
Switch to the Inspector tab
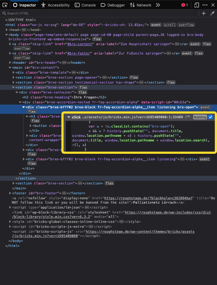pyautogui.click(x=24, y=5)
